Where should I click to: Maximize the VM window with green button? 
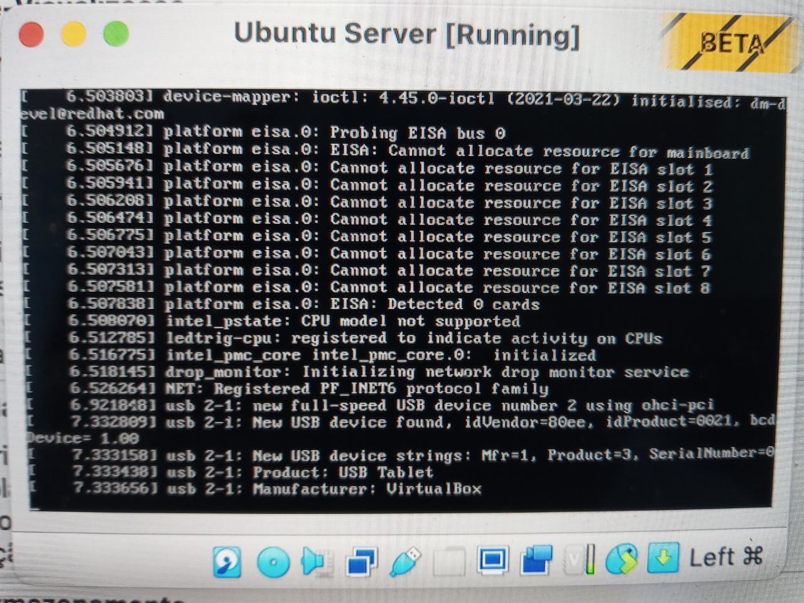pyautogui.click(x=116, y=34)
